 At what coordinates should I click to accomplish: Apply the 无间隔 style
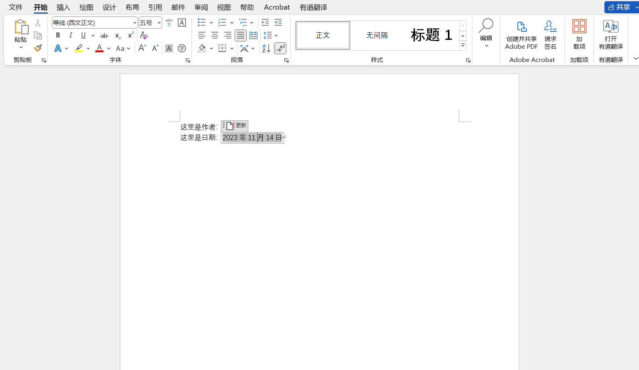(x=377, y=35)
